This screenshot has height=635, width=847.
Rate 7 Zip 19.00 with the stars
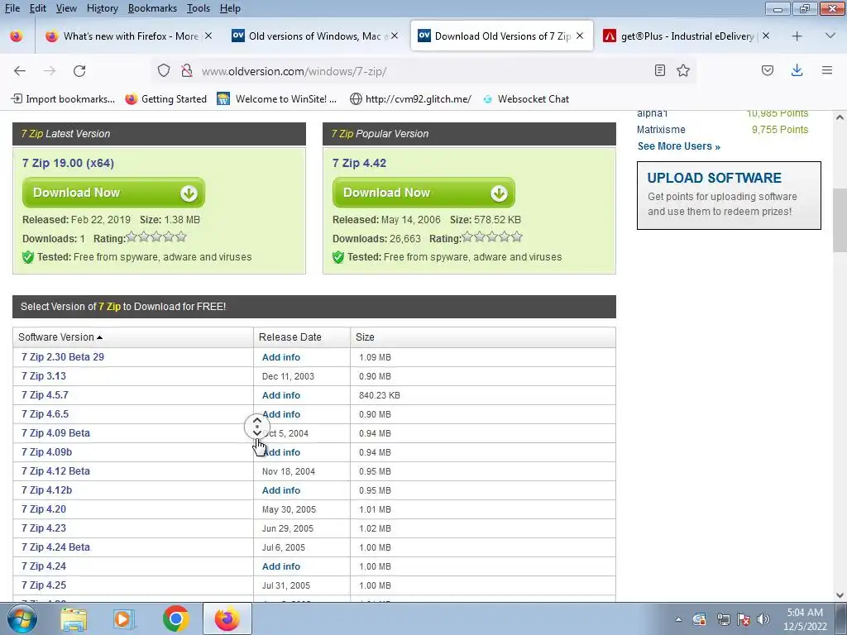(156, 236)
